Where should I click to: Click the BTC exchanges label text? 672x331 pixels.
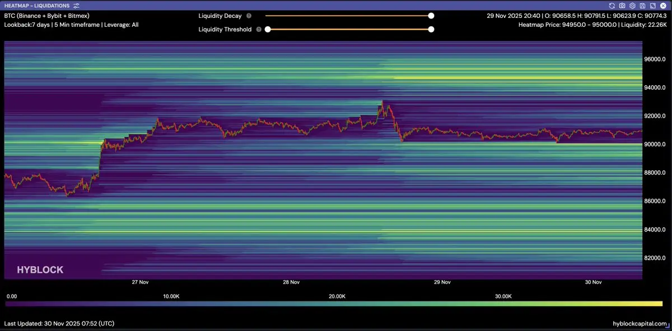pos(46,16)
